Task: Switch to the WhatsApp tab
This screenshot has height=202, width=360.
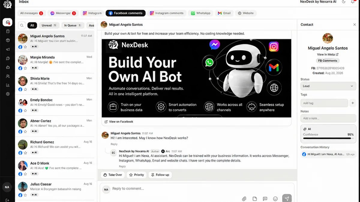Action: click(x=201, y=13)
